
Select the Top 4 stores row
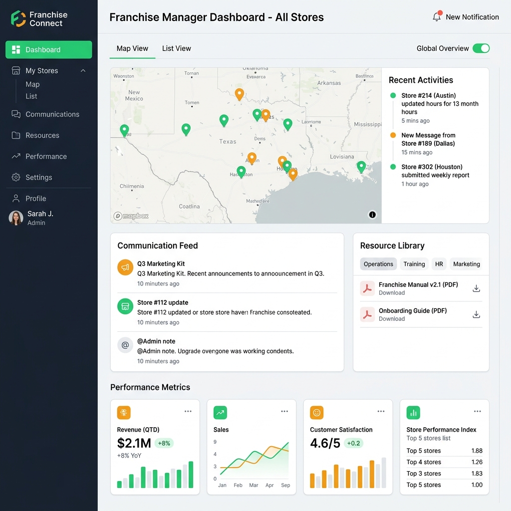click(x=445, y=462)
